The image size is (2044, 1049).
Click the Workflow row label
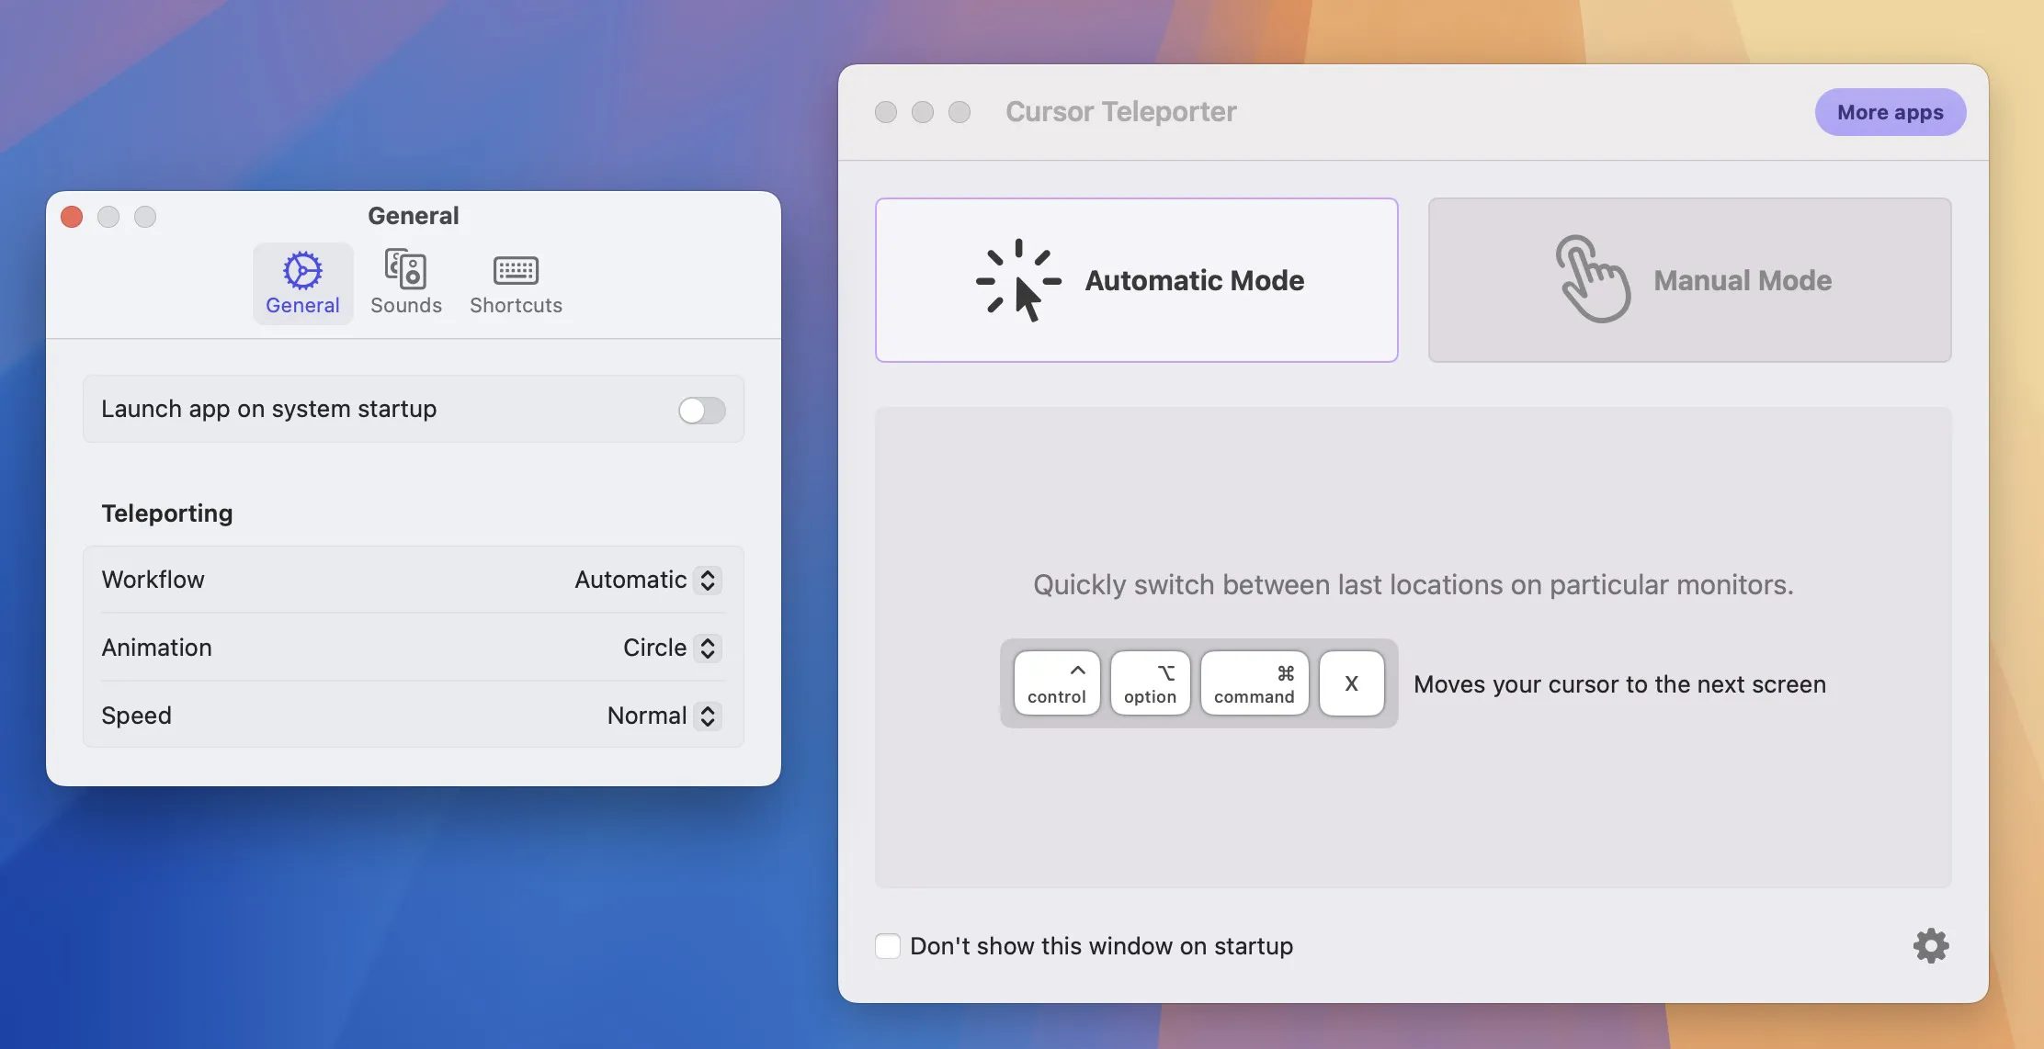[153, 580]
